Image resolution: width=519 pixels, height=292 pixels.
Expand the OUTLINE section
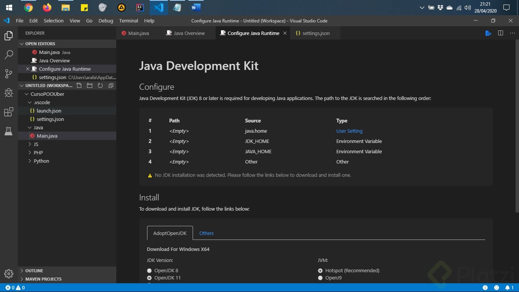point(34,271)
